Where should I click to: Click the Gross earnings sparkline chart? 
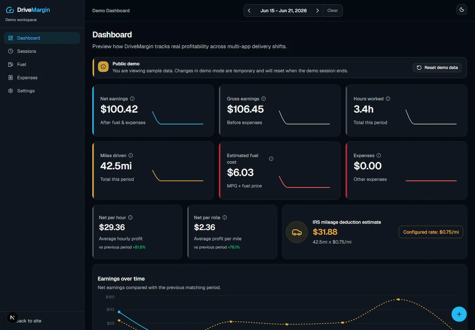(304, 117)
